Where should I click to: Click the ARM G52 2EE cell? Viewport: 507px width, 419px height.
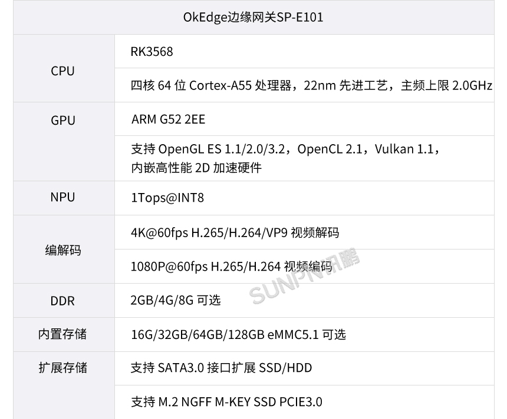pyautogui.click(x=169, y=119)
